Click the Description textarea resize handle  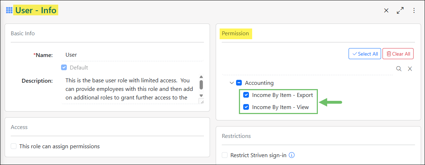pyautogui.click(x=201, y=101)
